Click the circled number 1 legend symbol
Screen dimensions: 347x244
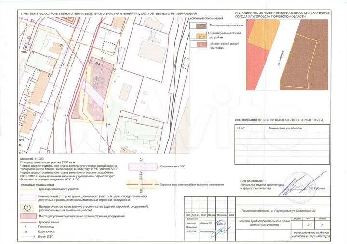[28, 208]
